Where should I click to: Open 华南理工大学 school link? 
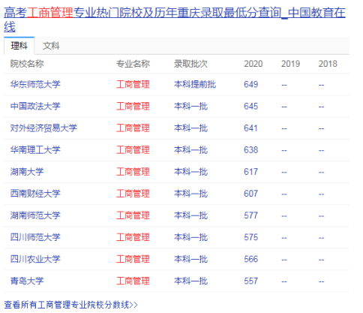[35, 149]
